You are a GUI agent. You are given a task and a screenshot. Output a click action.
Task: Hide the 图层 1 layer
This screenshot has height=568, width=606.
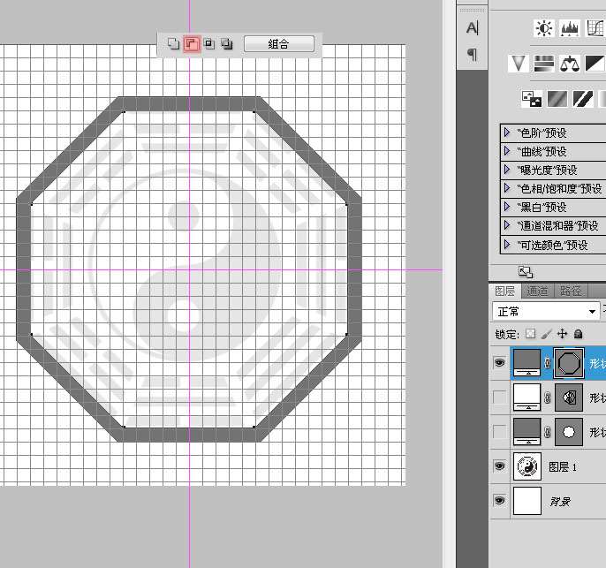pos(500,466)
